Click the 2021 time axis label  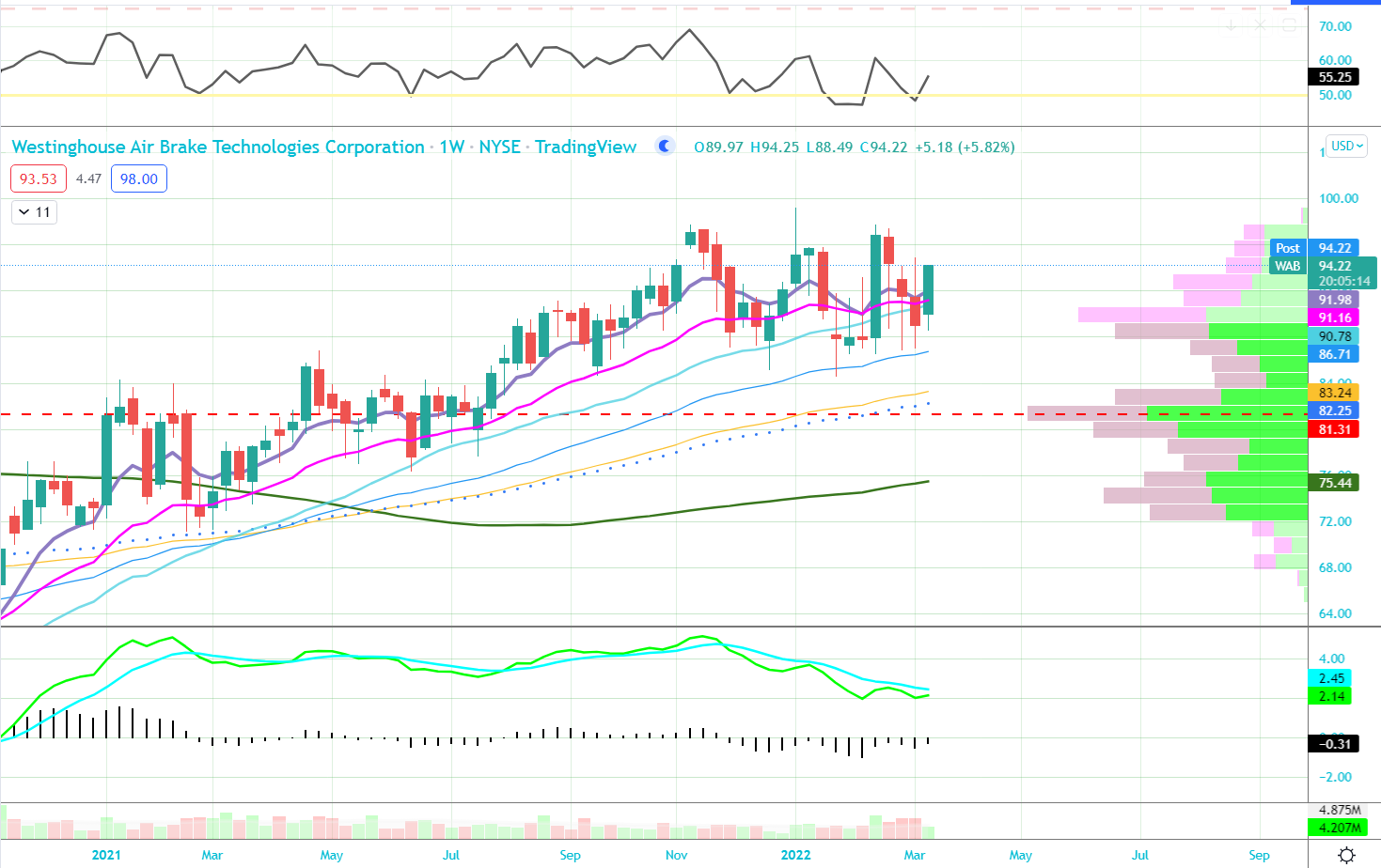tap(106, 855)
